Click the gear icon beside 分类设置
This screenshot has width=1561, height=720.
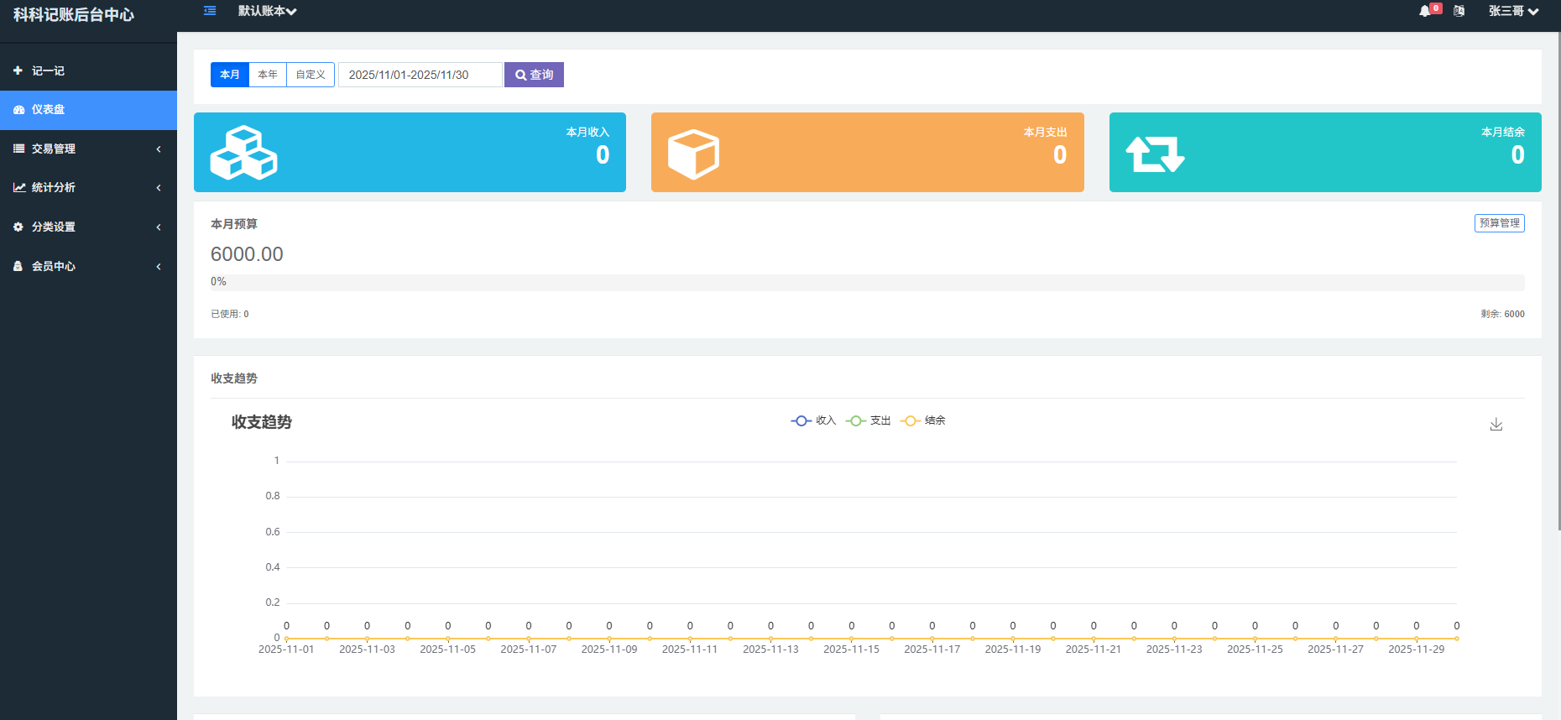click(x=18, y=227)
